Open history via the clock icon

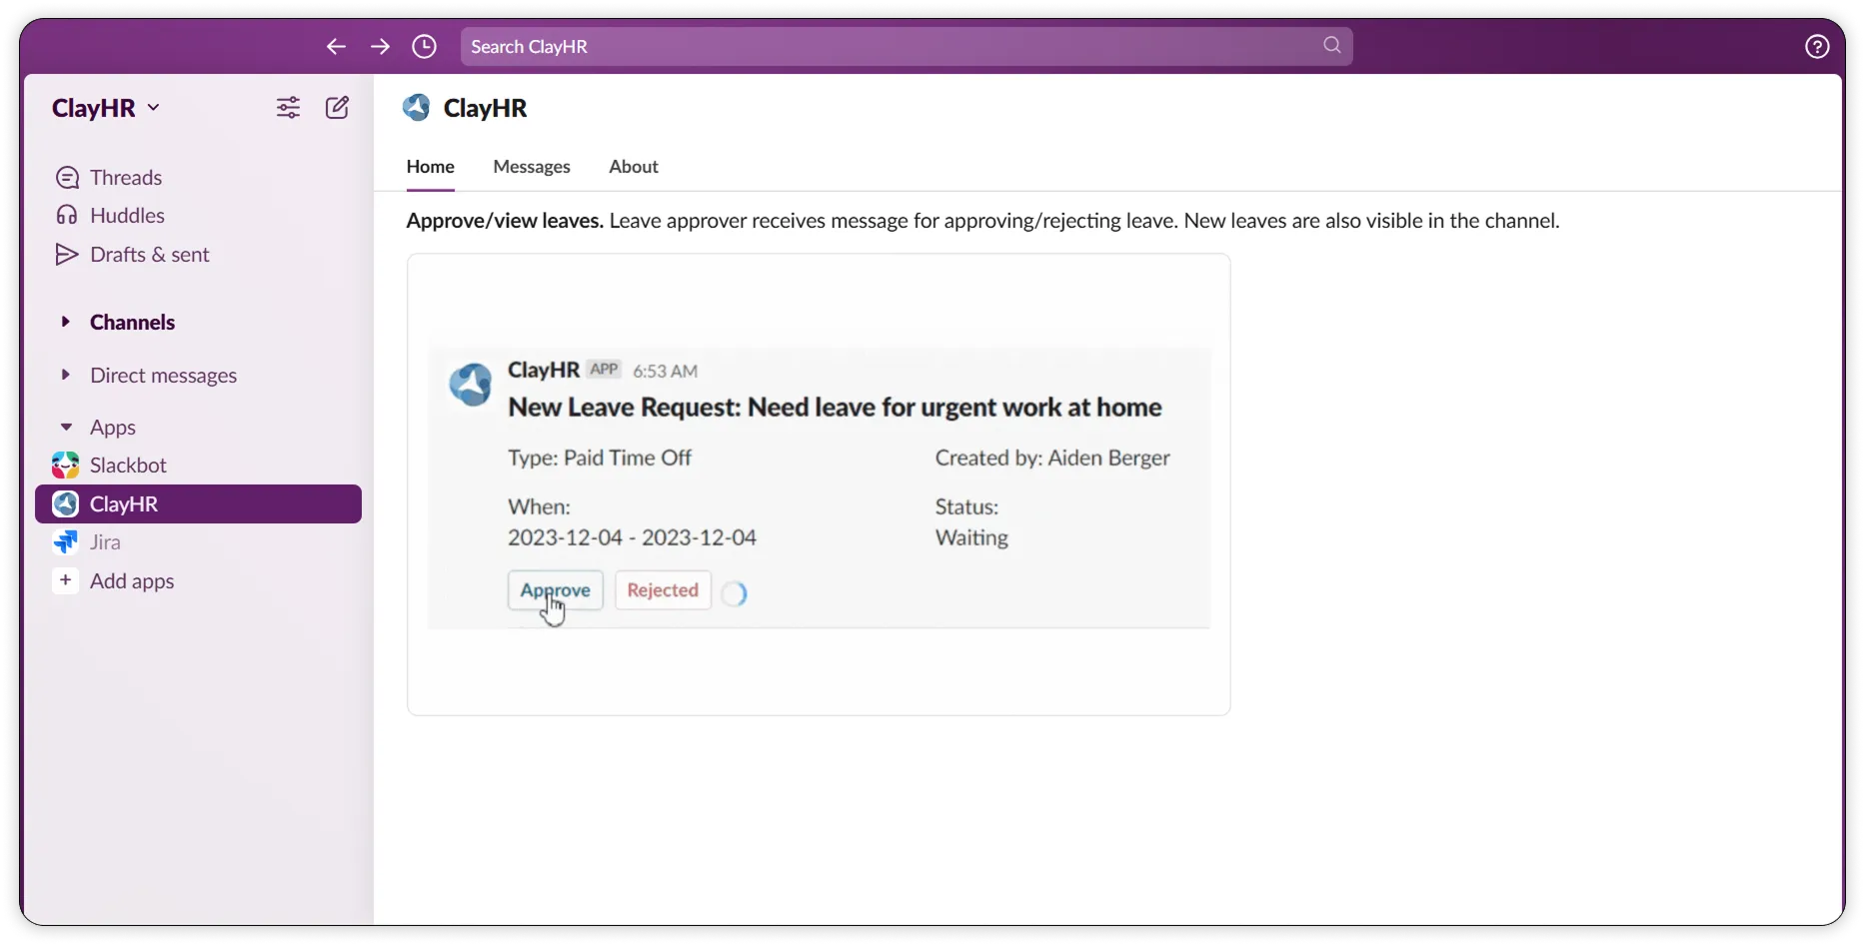point(424,46)
